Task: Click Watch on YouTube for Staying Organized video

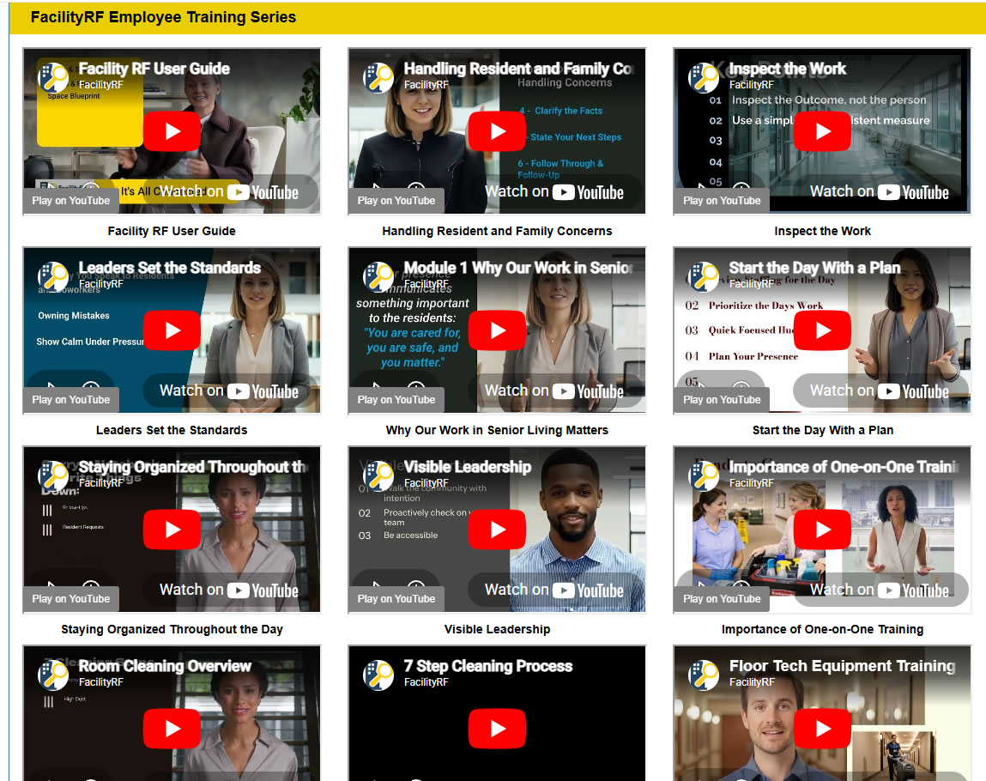Action: click(229, 590)
